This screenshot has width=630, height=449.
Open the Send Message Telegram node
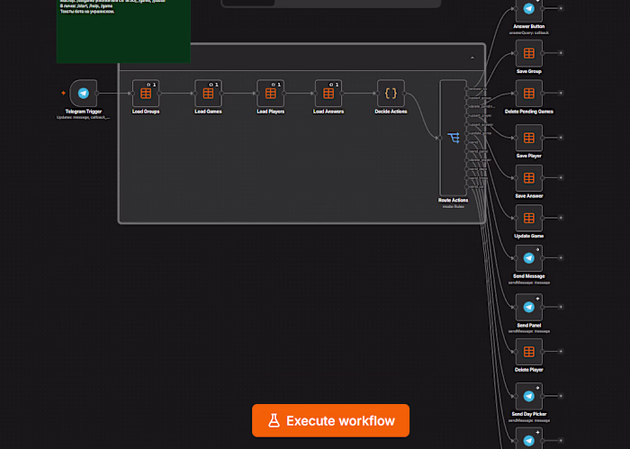coord(529,258)
